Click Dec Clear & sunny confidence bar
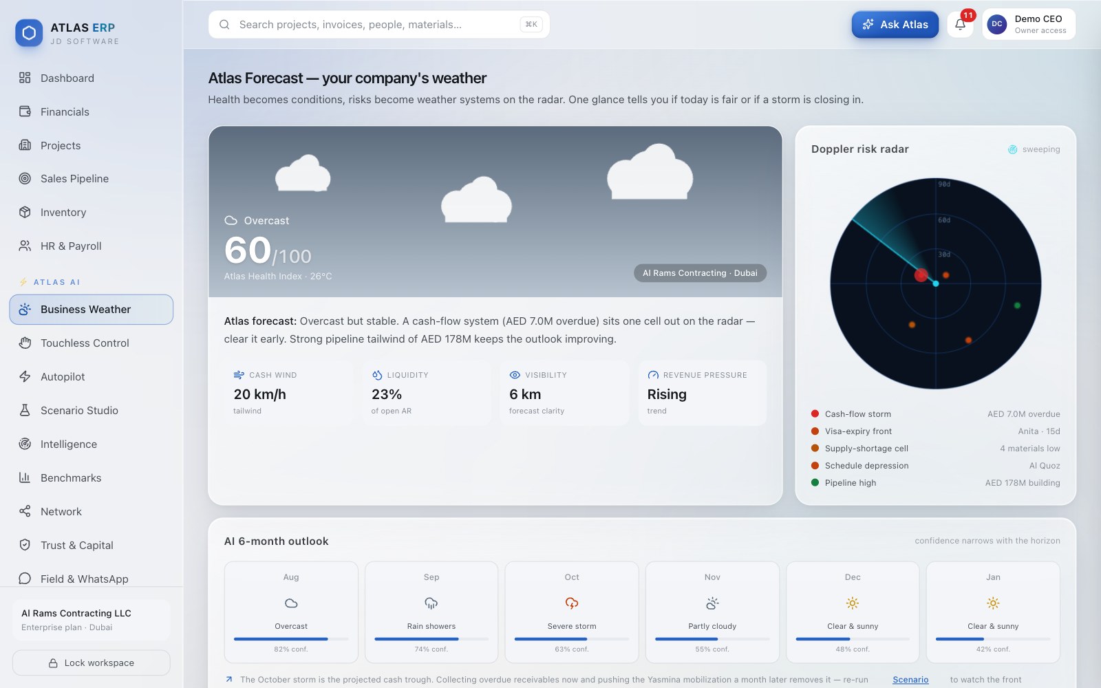 [853, 639]
